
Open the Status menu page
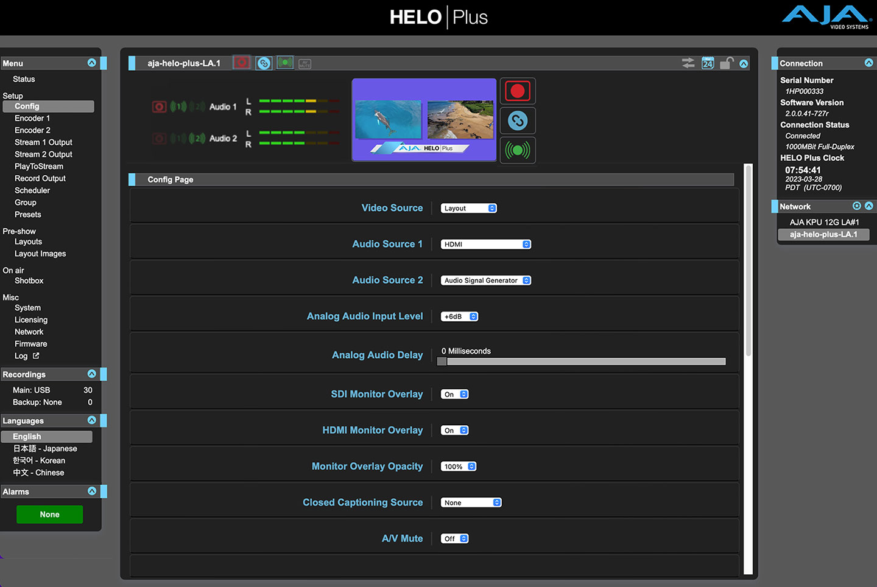coord(24,79)
